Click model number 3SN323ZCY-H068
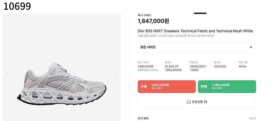 pos(198,68)
